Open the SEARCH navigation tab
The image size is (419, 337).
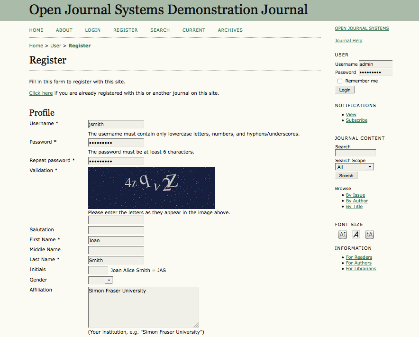tap(160, 30)
